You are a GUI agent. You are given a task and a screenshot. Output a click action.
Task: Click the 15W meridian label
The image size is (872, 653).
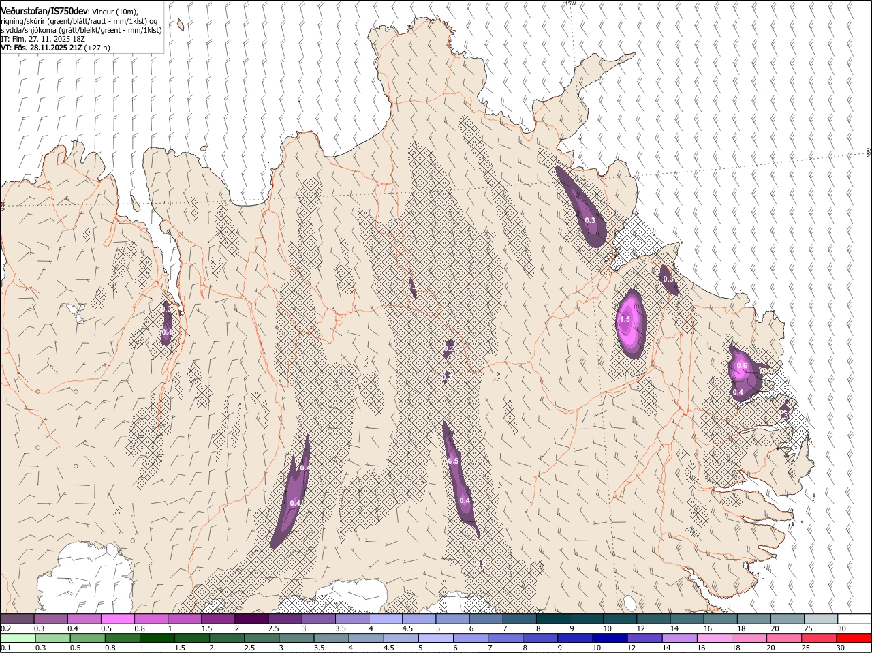(570, 3)
